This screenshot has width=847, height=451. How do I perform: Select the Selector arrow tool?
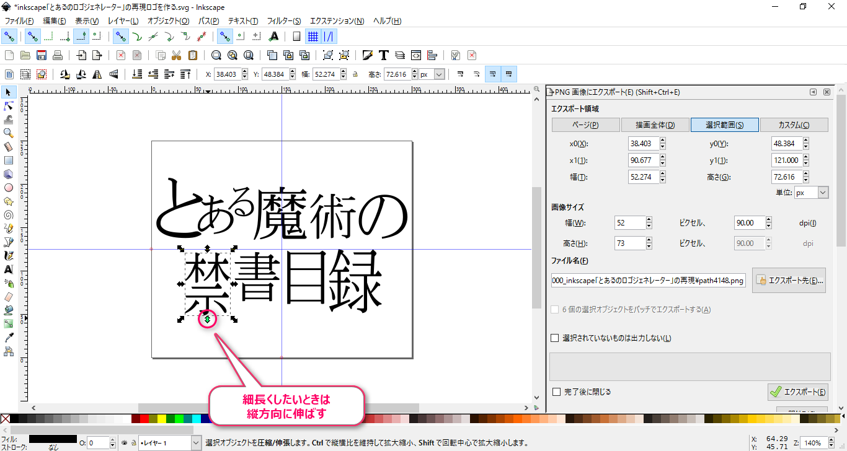point(9,92)
